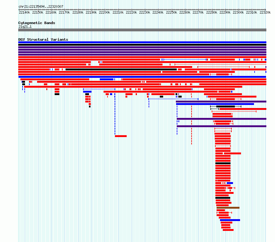
Task: Select the 22190k ruler tick label
Action: 91,12
